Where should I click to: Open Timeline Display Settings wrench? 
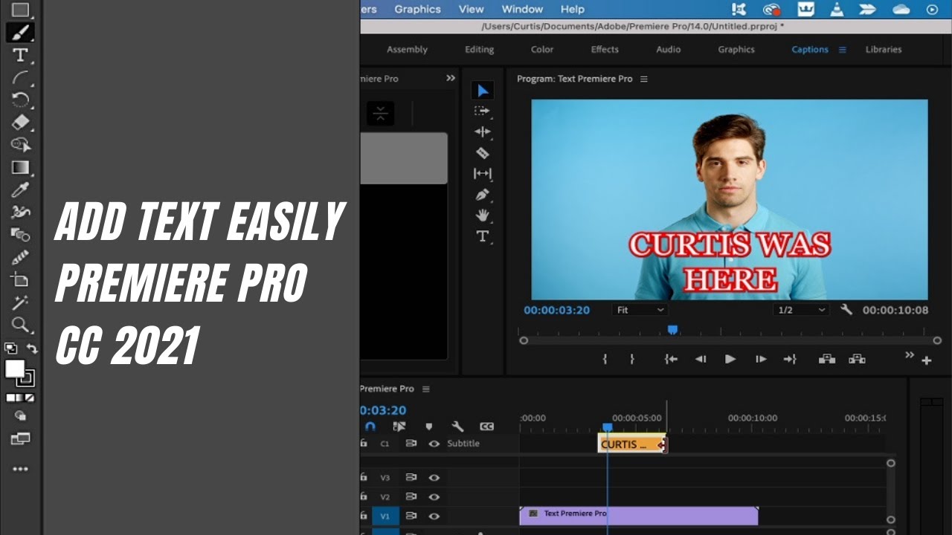(458, 427)
